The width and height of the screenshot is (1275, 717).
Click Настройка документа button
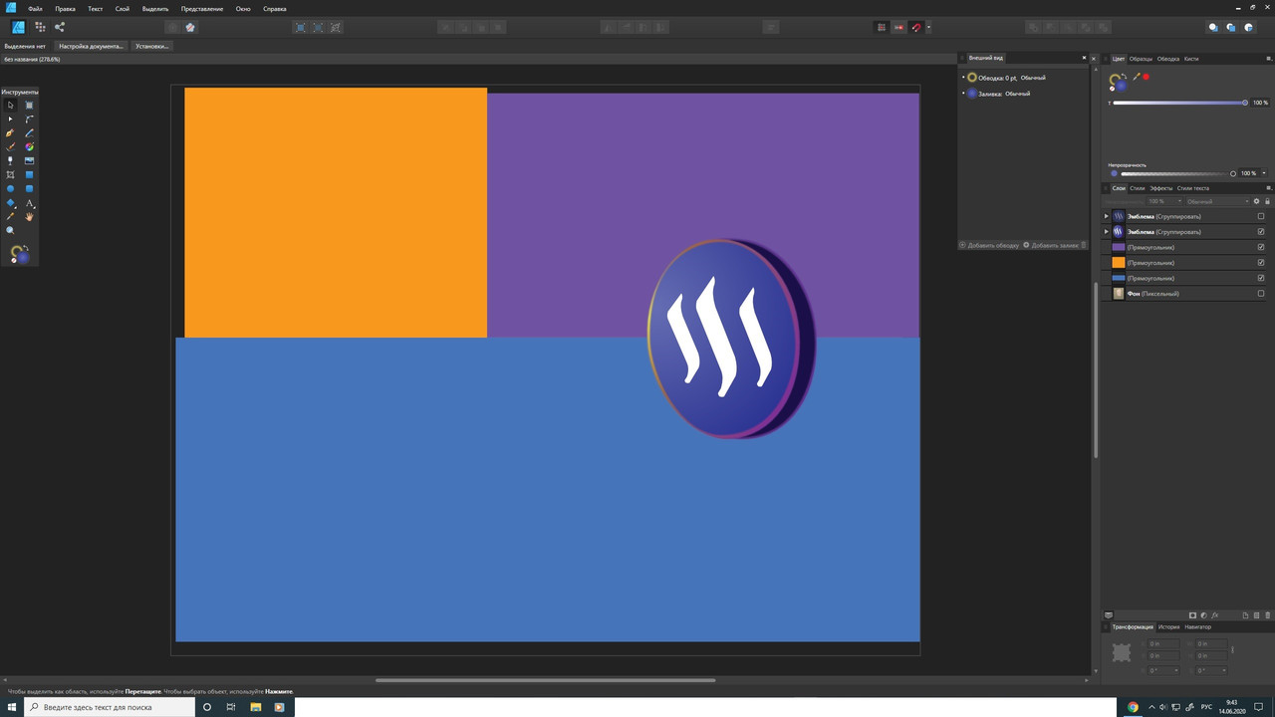click(92, 46)
